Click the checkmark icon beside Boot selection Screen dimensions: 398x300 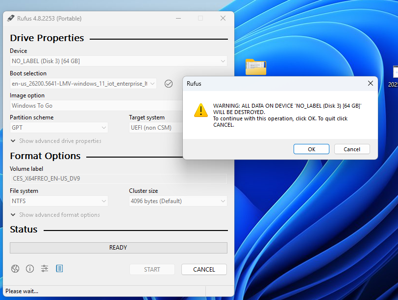click(x=169, y=84)
